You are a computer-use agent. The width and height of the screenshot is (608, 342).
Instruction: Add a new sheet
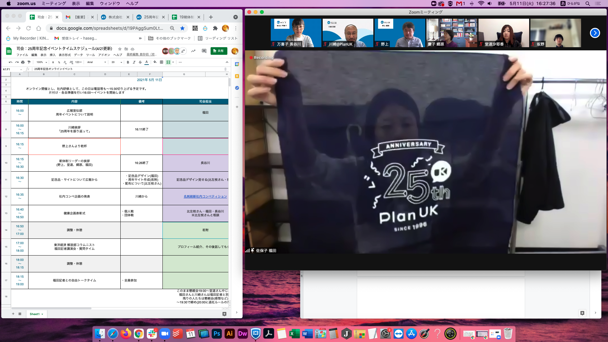pyautogui.click(x=13, y=314)
